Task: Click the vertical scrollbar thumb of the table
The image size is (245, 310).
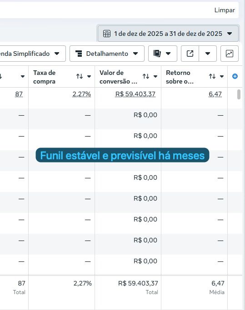Action: (x=239, y=94)
